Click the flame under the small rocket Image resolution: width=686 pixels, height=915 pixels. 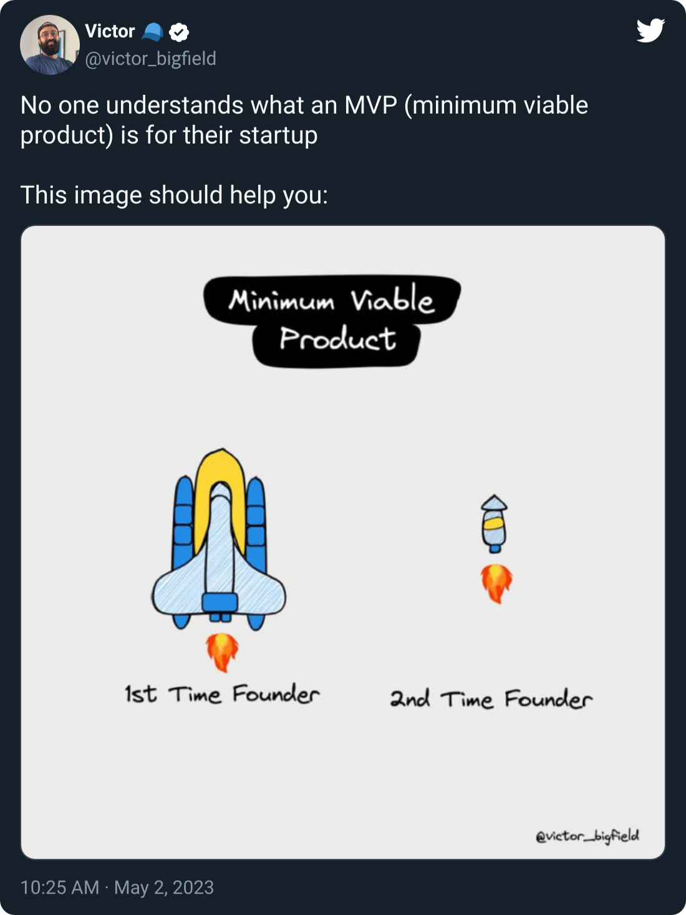[496, 584]
